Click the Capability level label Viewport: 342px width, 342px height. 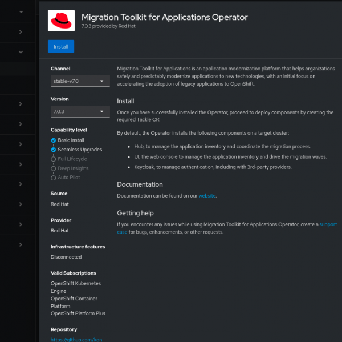point(69,130)
